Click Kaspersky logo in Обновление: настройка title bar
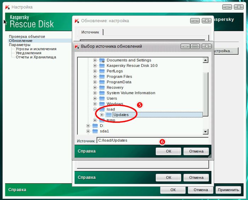Screen dimensions: 248x200 click(x=77, y=21)
